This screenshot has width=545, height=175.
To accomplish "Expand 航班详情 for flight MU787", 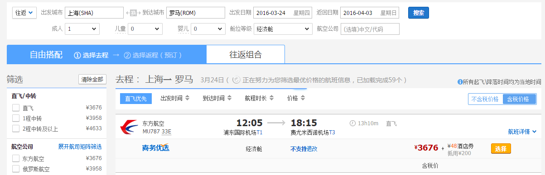I will pos(522,132).
